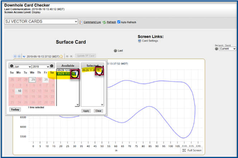This screenshot has height=158, width=238.
Task: Open the month dropdown showing Jun
Action: point(22,66)
